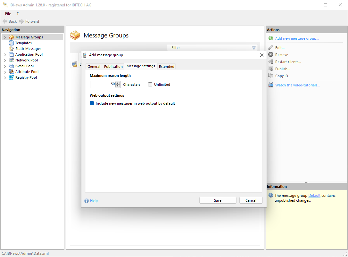The width and height of the screenshot is (348, 257).
Task: Expand the Network Pool tree node
Action: click(5, 60)
